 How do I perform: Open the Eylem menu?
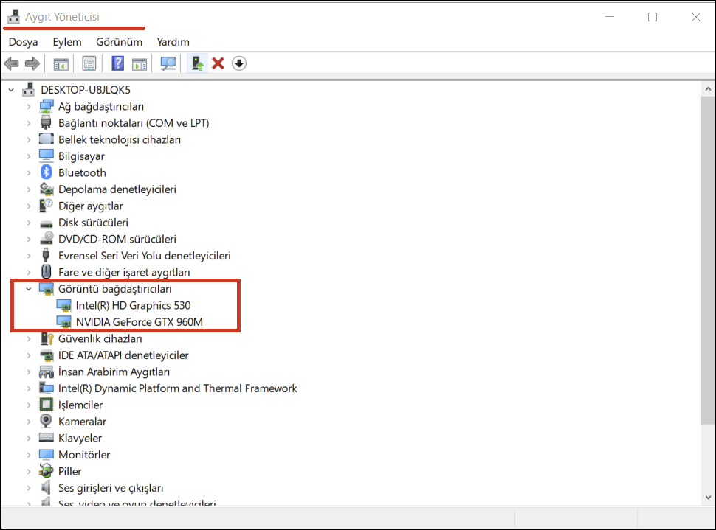(67, 42)
